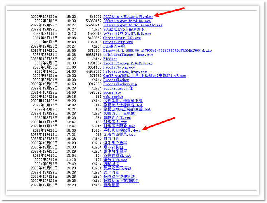Open the 远程调试 directory
This screenshot has height=203, width=267.
pos(111,164)
